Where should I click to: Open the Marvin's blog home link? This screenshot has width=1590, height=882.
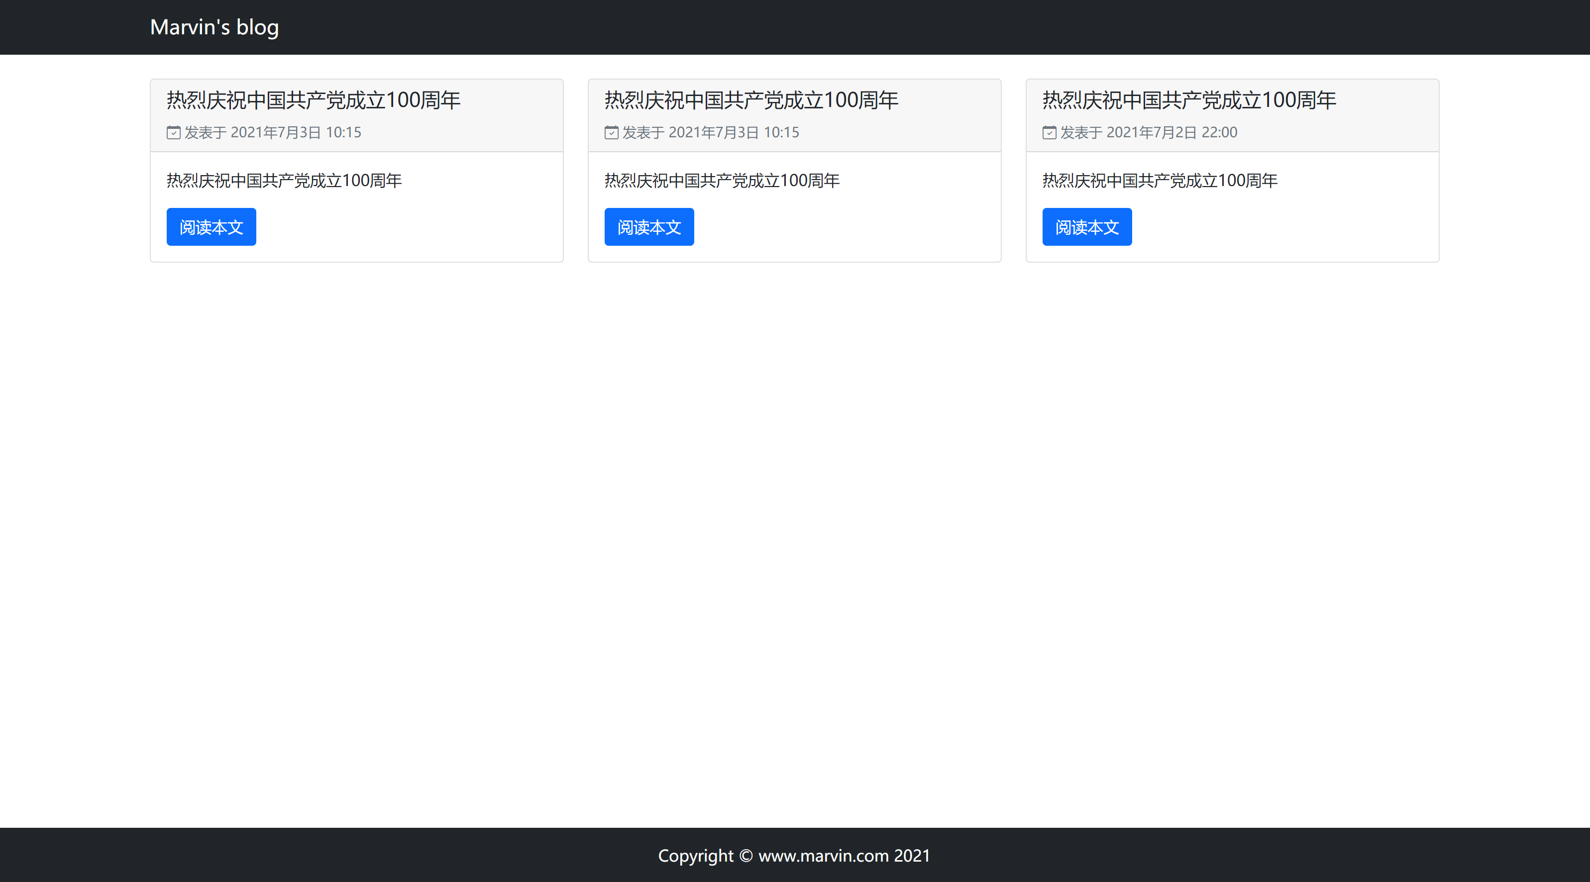coord(214,27)
